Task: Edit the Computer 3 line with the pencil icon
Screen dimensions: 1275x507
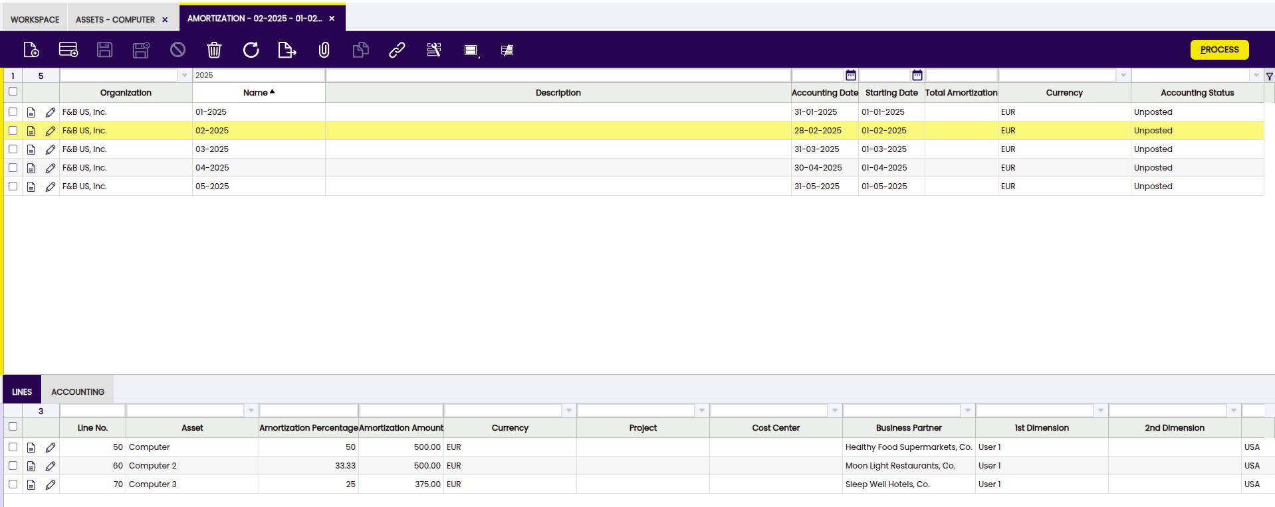Action: click(51, 484)
